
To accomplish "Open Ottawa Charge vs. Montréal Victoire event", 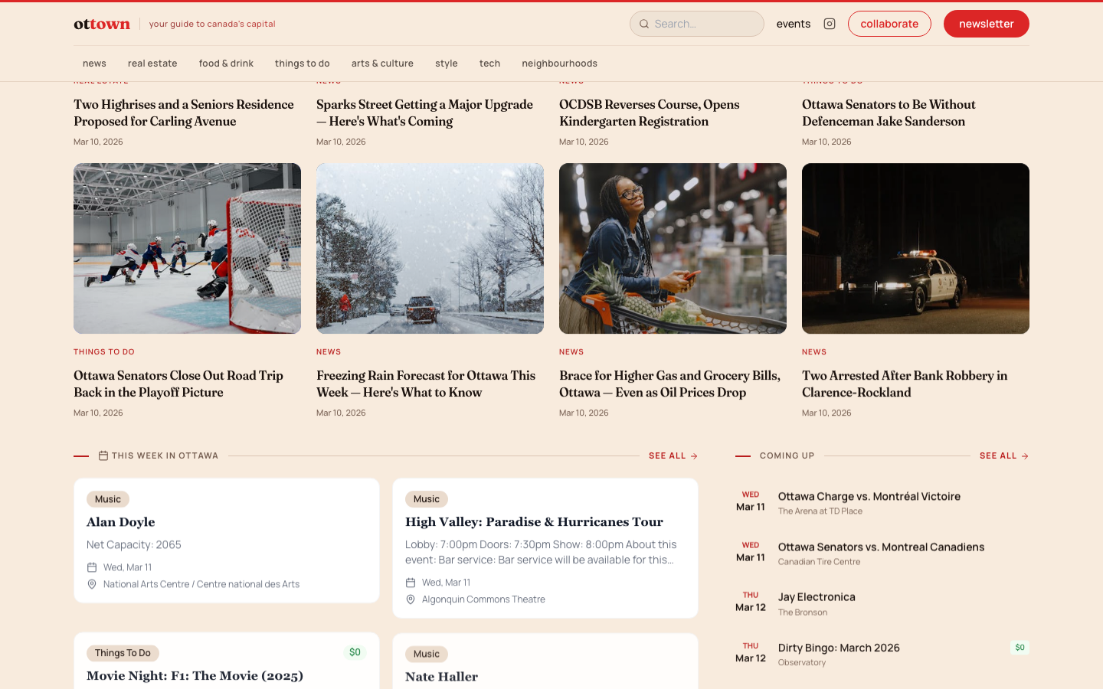I will pos(869,496).
